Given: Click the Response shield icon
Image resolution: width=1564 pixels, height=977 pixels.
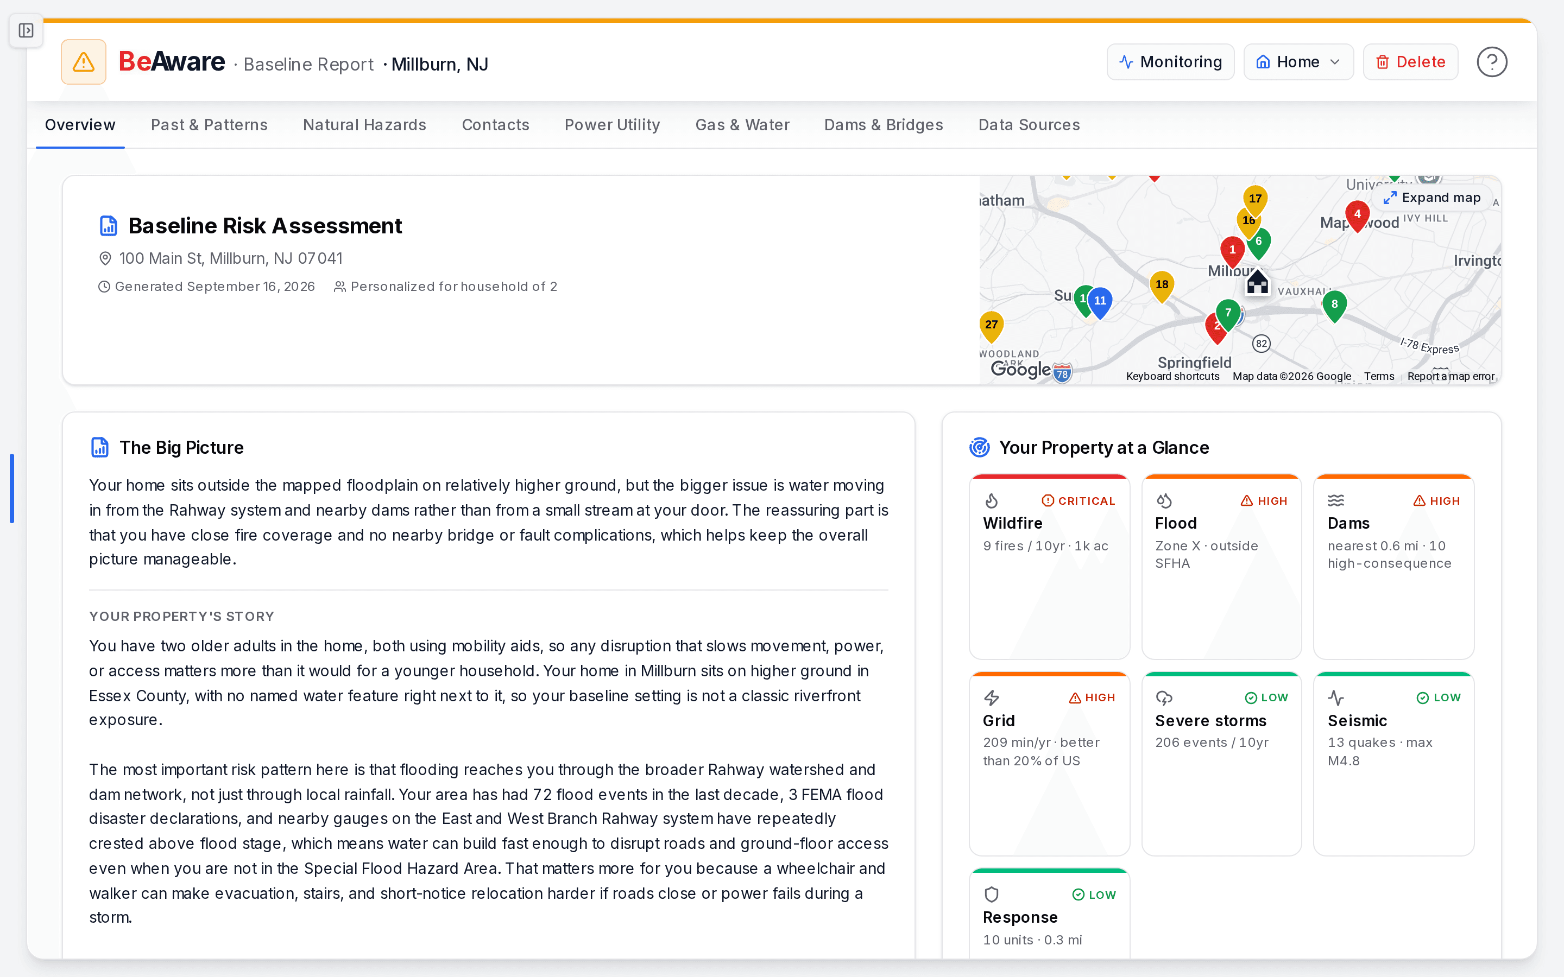Looking at the screenshot, I should pos(992,894).
